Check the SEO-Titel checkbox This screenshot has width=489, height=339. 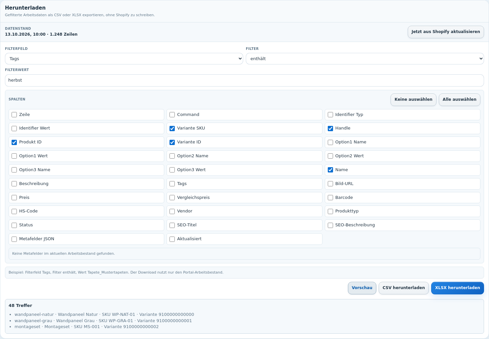tap(172, 225)
